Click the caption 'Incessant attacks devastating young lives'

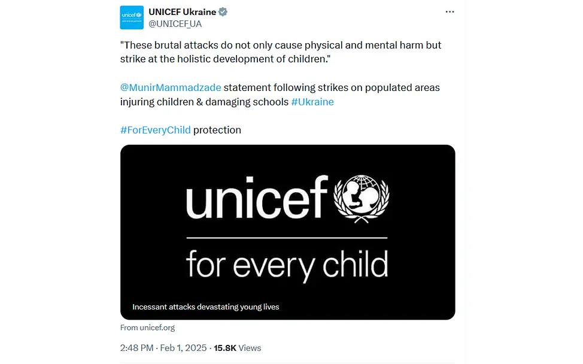(205, 307)
